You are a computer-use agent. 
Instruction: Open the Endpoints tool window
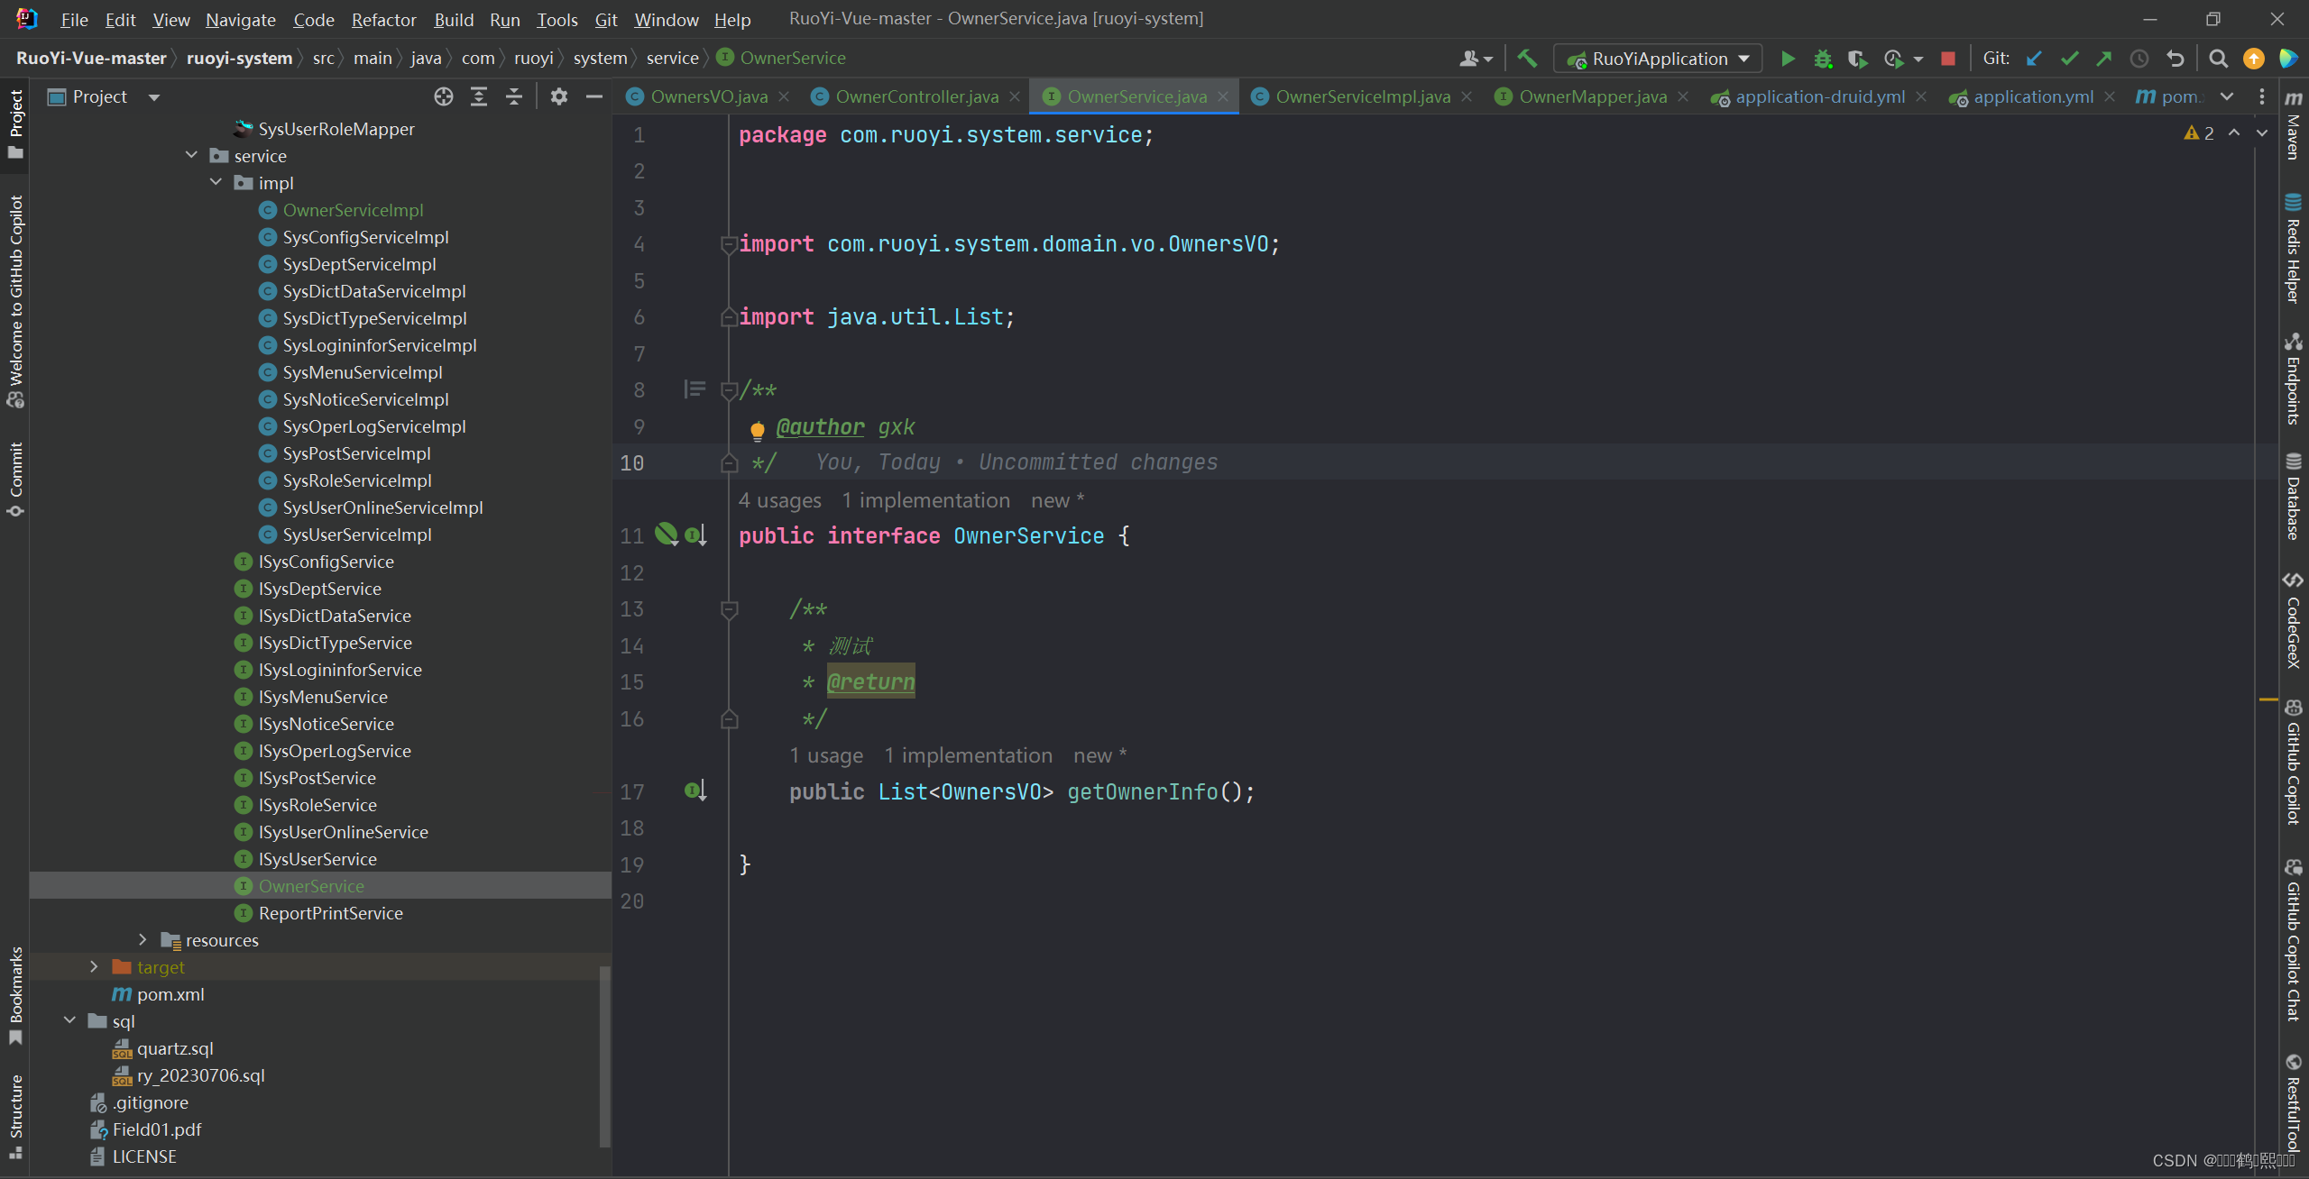tap(2294, 379)
